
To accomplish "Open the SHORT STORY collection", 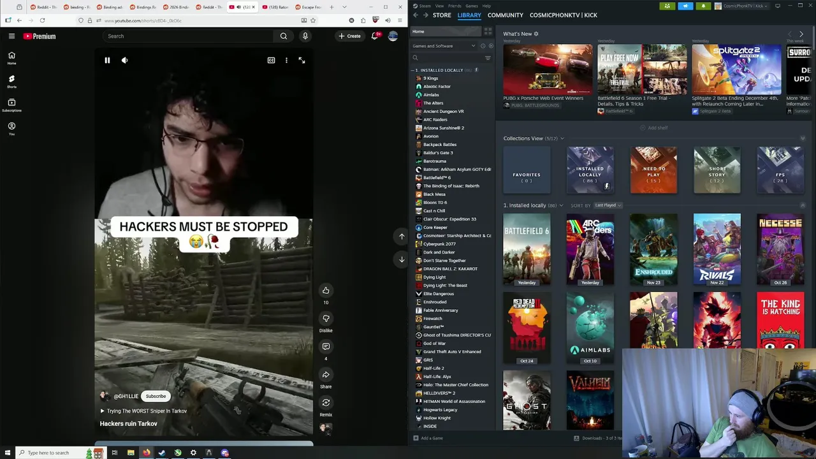I will 717,170.
